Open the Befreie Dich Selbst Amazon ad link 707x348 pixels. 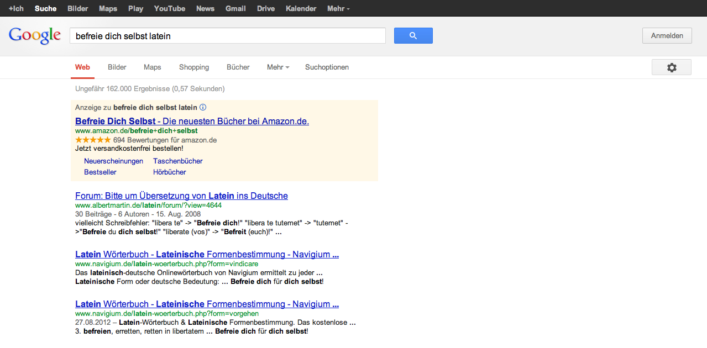pos(192,121)
